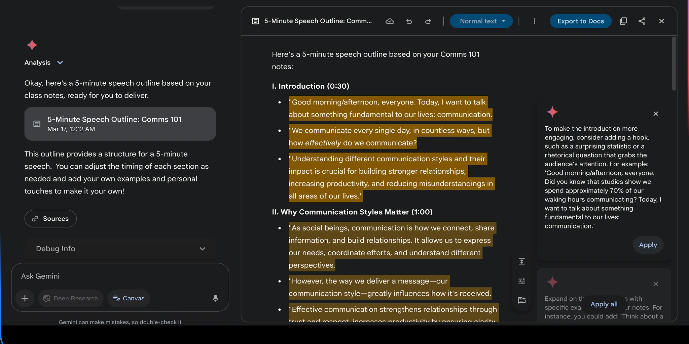Focus the Ask Gemini input field
The height and width of the screenshot is (344, 689).
click(x=120, y=276)
